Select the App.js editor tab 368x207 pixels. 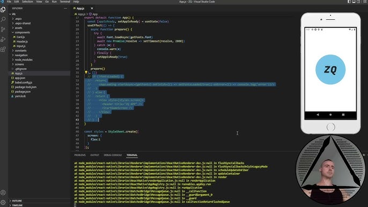pyautogui.click(x=80, y=8)
